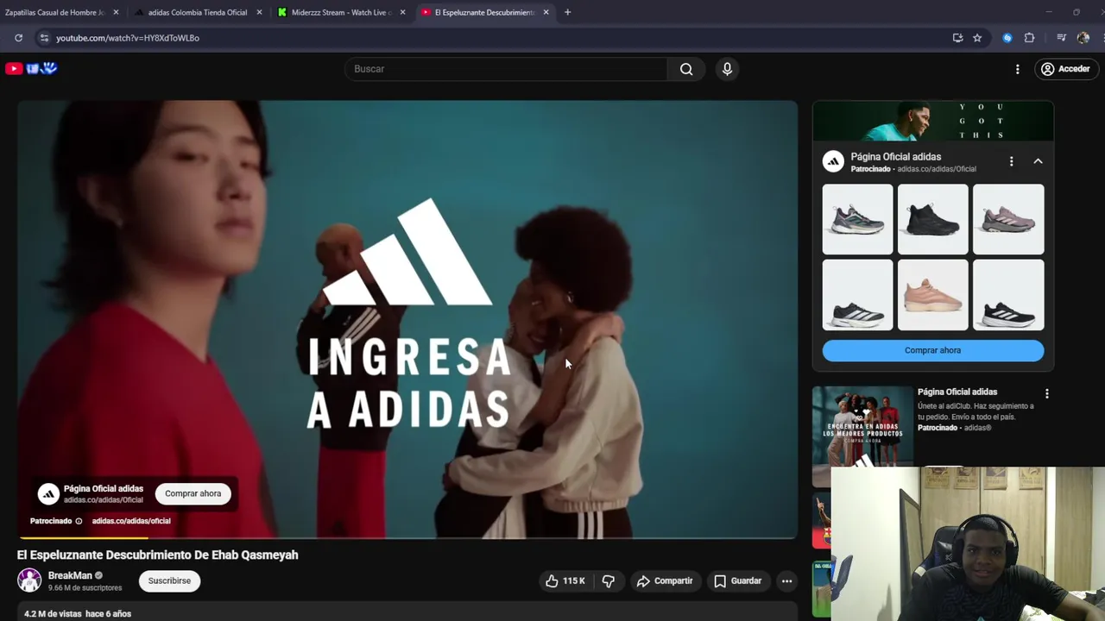Image resolution: width=1105 pixels, height=621 pixels.
Task: Close the Miderzzz Stream tab
Action: 402,13
